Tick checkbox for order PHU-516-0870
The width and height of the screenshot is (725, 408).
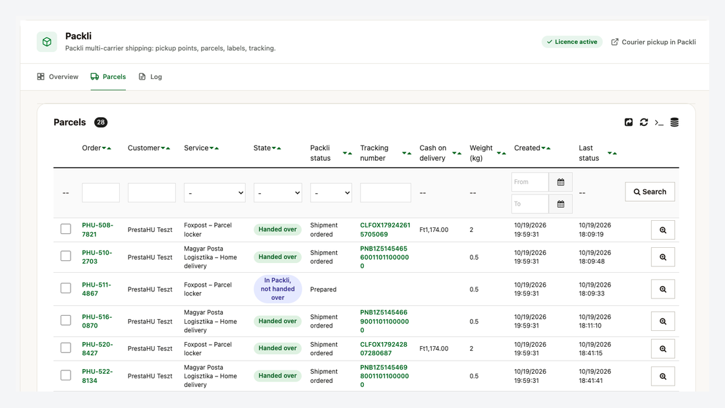[x=66, y=320]
